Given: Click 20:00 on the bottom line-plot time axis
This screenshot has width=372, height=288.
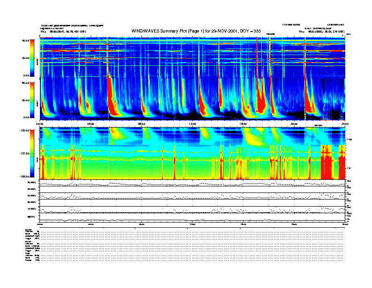Looking at the screenshot, I should click(x=294, y=224).
